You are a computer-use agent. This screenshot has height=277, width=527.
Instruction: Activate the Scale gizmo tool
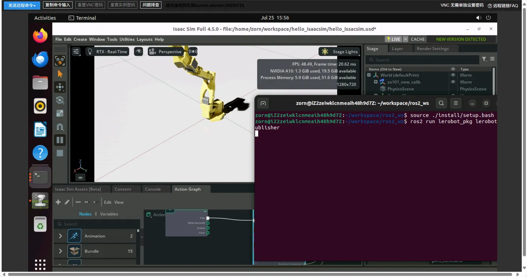pos(60,113)
